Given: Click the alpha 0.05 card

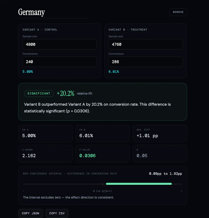Looking at the screenshot, I should tap(160, 154).
